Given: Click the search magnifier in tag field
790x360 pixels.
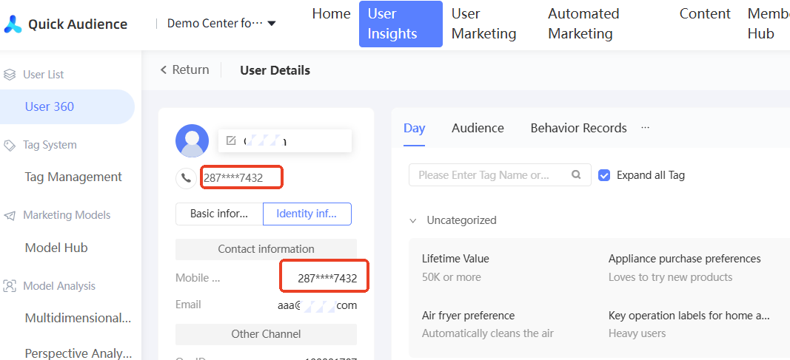Looking at the screenshot, I should 576,175.
